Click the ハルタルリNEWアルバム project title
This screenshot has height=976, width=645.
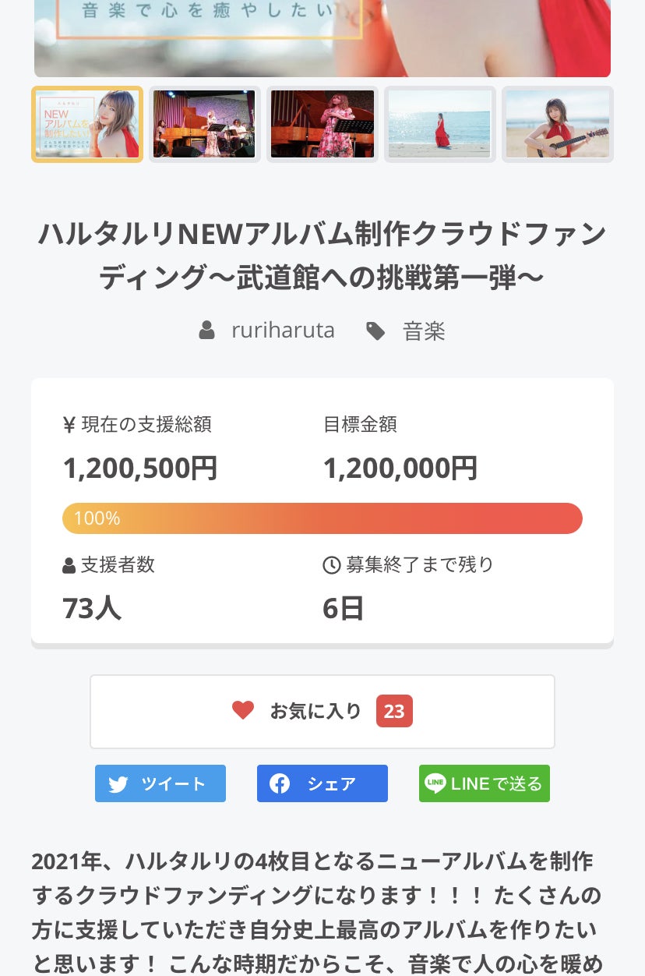click(x=322, y=256)
